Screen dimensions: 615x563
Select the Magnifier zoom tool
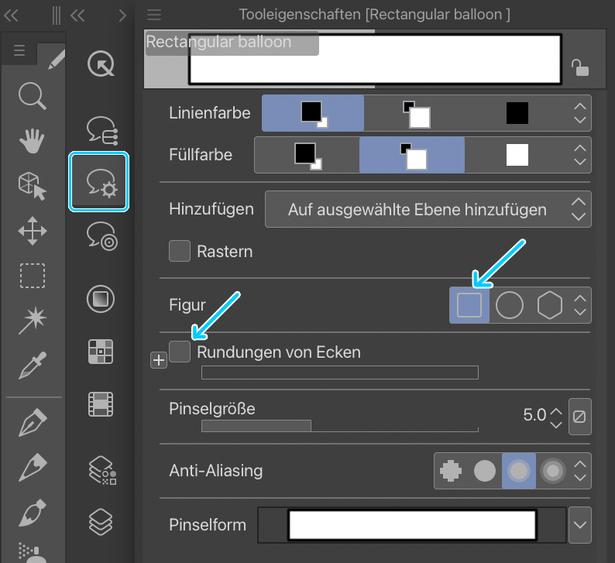[x=33, y=97]
